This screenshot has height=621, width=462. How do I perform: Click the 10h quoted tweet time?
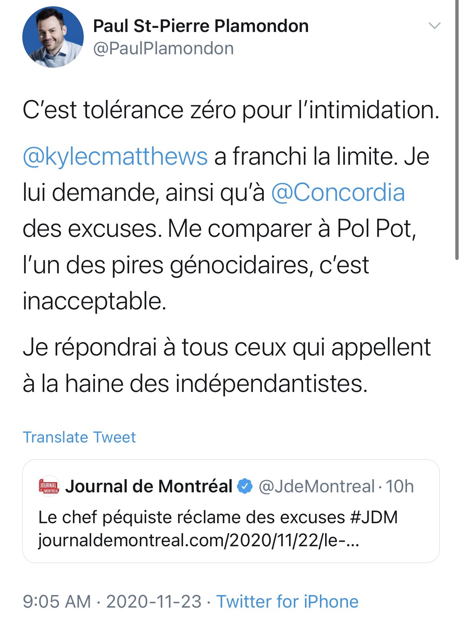(x=400, y=486)
